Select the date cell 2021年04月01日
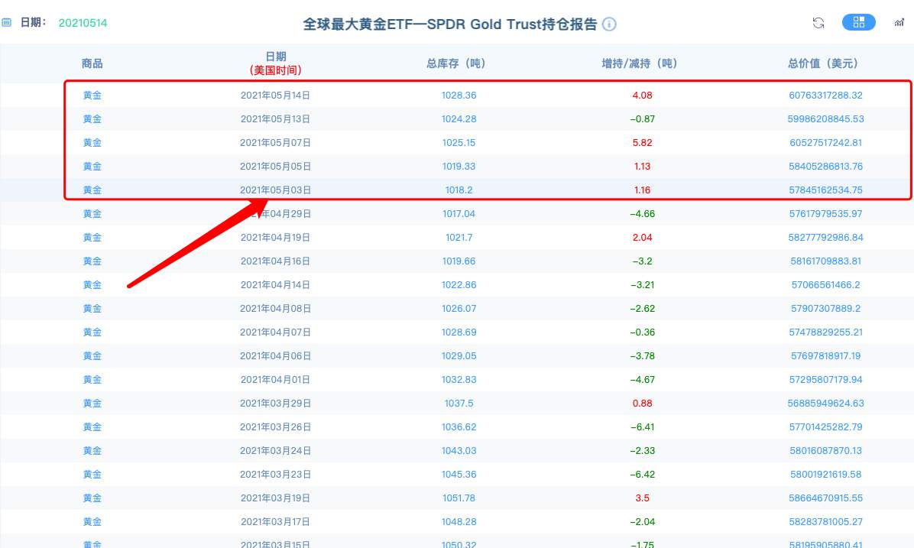Image resolution: width=914 pixels, height=548 pixels. point(275,380)
